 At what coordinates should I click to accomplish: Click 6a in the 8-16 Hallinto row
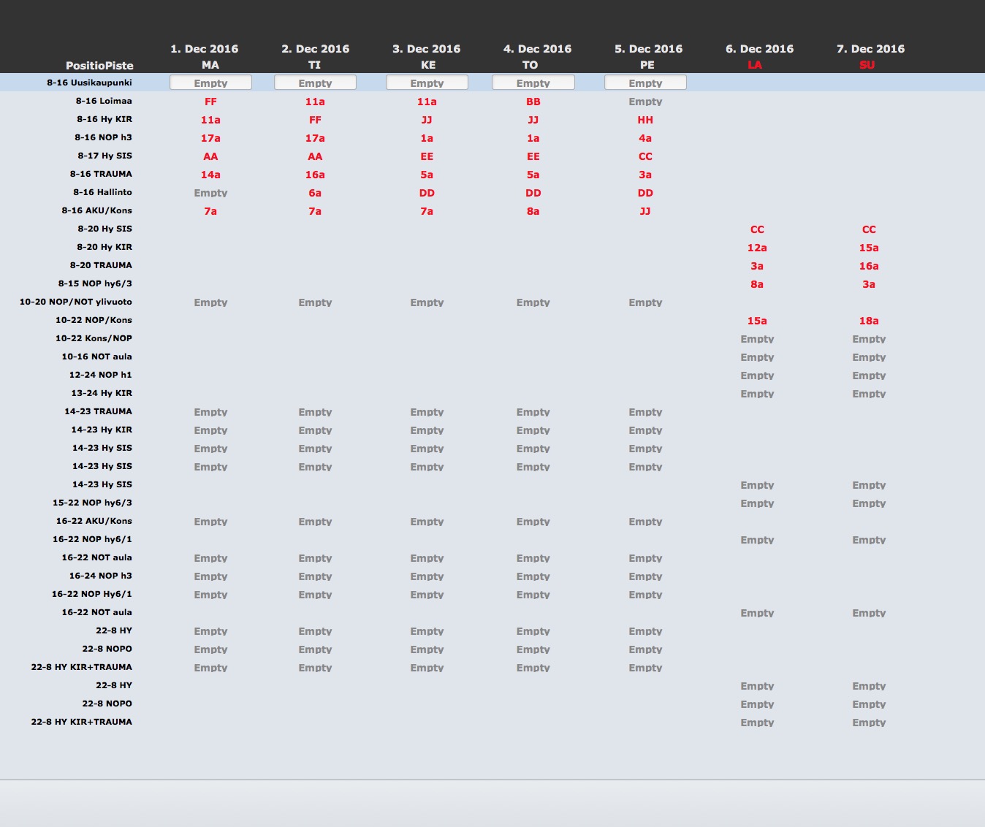point(315,193)
